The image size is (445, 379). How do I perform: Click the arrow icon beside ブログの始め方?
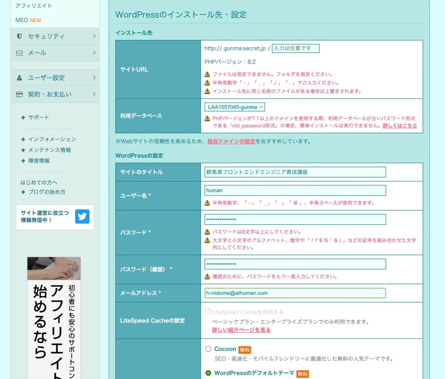coord(23,192)
